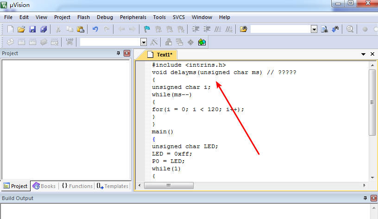Create a new file with the New icon

click(x=10, y=29)
